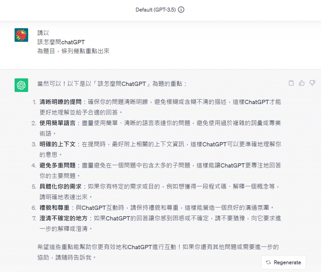Click the green ChatGPT logo avatar
Image resolution: width=321 pixels, height=272 pixels.
pyautogui.click(x=21, y=85)
